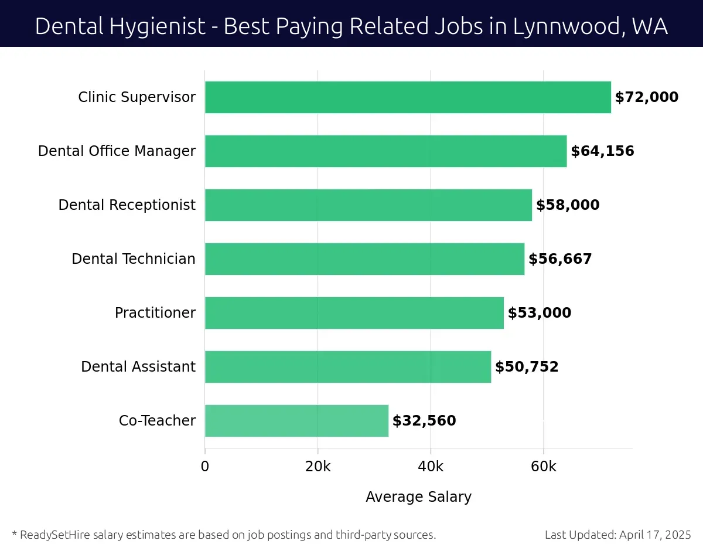Viewport: 703px width, 551px height.
Task: Click the $56,667 value
Action: pyautogui.click(x=561, y=259)
